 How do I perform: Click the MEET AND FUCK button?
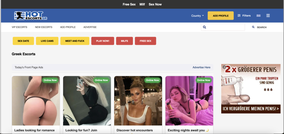click(x=75, y=41)
